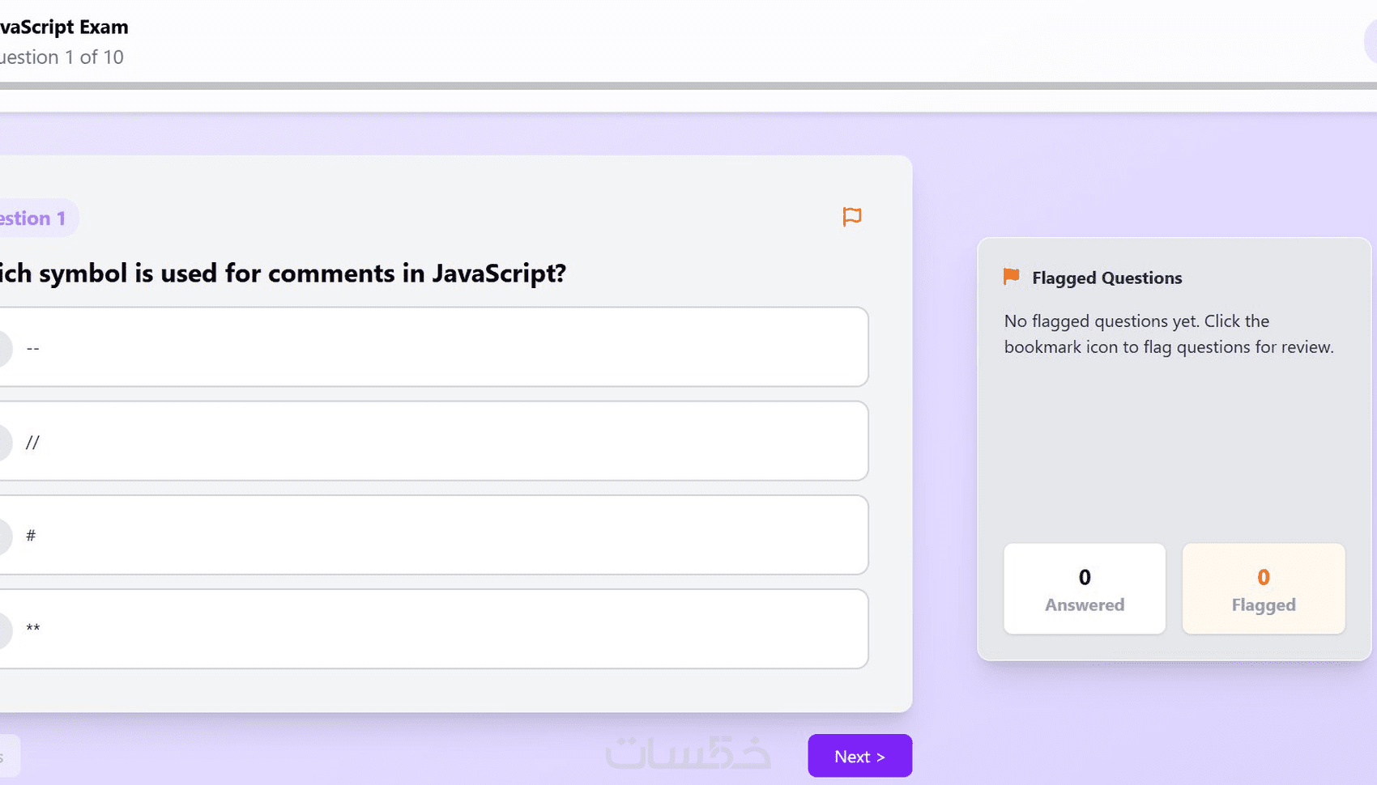This screenshot has width=1377, height=785.
Task: Flag this question using the outline flag icon
Action: click(x=851, y=217)
